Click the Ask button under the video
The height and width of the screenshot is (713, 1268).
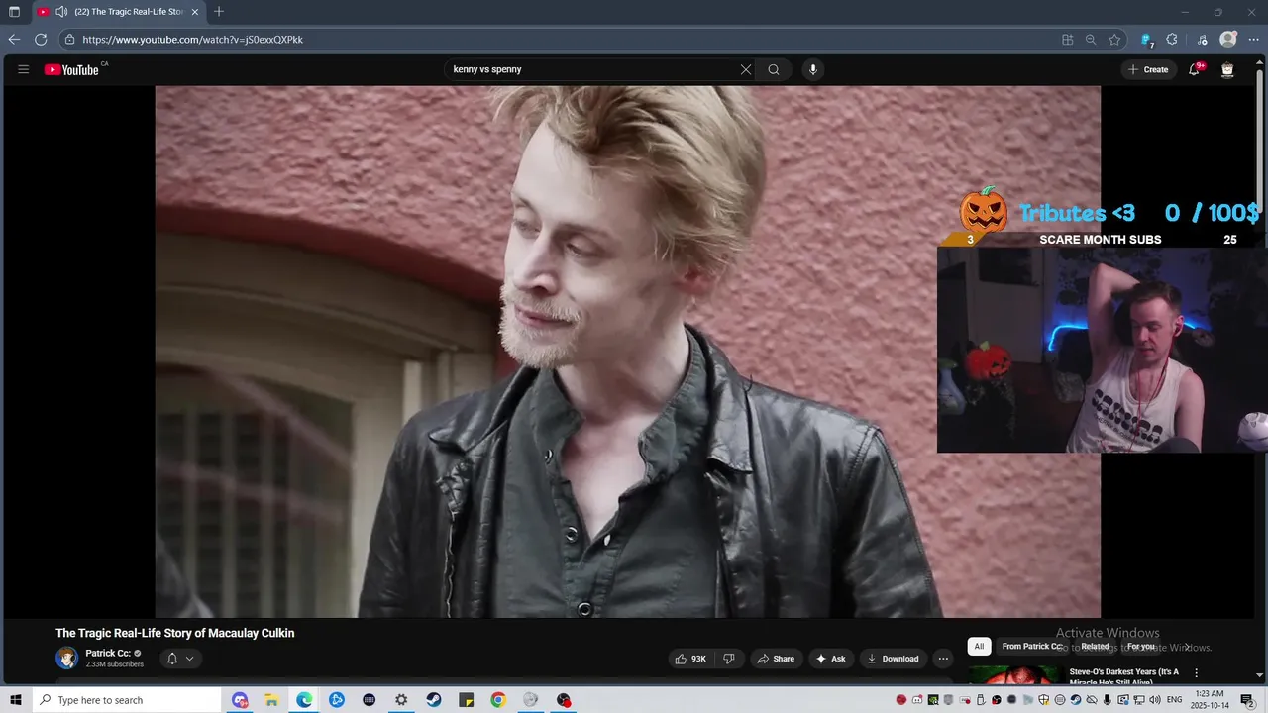[x=831, y=659]
